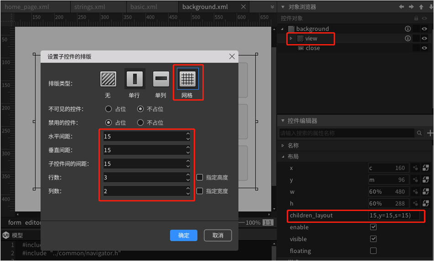Select the background object in tree
Viewport: 434px width, 261px height.
point(312,28)
